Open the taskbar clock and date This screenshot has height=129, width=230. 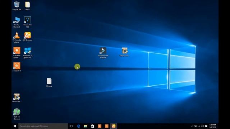[x=213, y=126]
